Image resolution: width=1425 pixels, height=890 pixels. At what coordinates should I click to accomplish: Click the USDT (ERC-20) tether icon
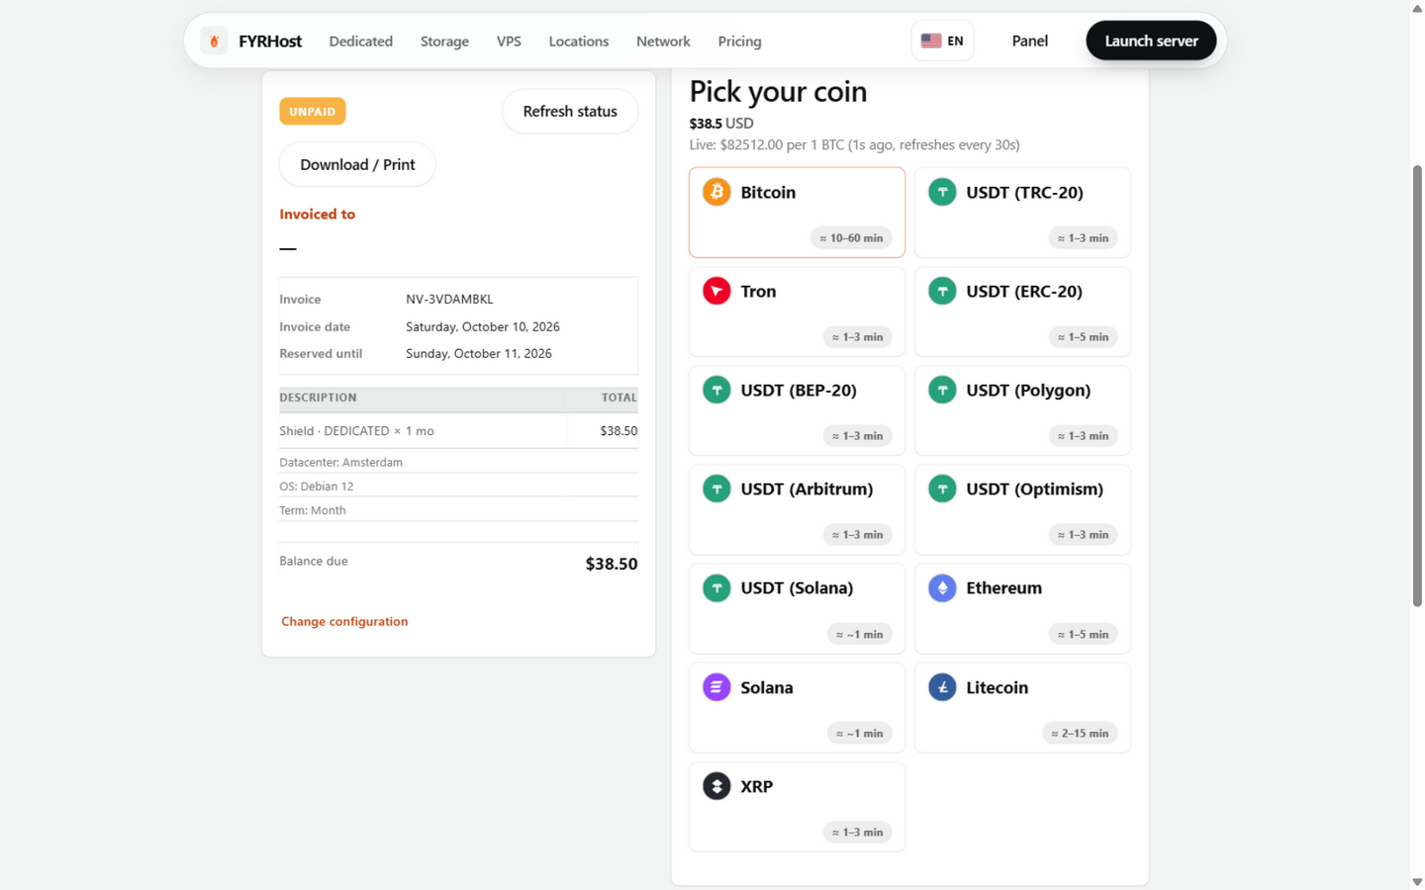(x=942, y=291)
